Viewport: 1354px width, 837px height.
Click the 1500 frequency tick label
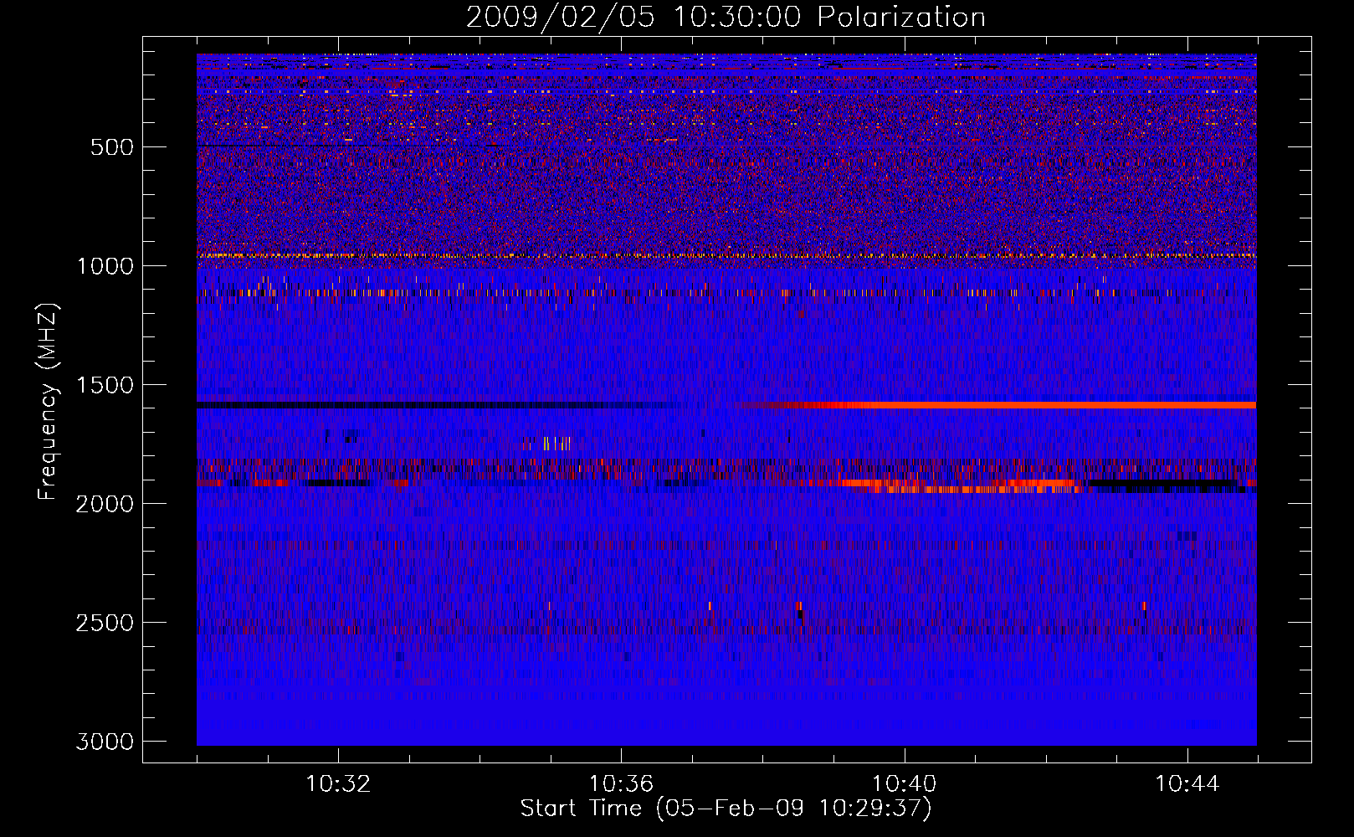click(105, 385)
